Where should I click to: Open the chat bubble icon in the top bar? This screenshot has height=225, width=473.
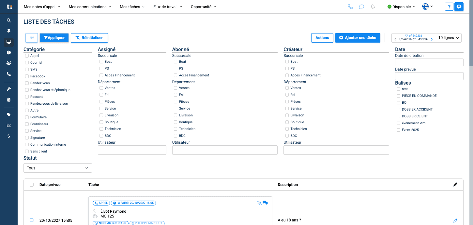361,7
